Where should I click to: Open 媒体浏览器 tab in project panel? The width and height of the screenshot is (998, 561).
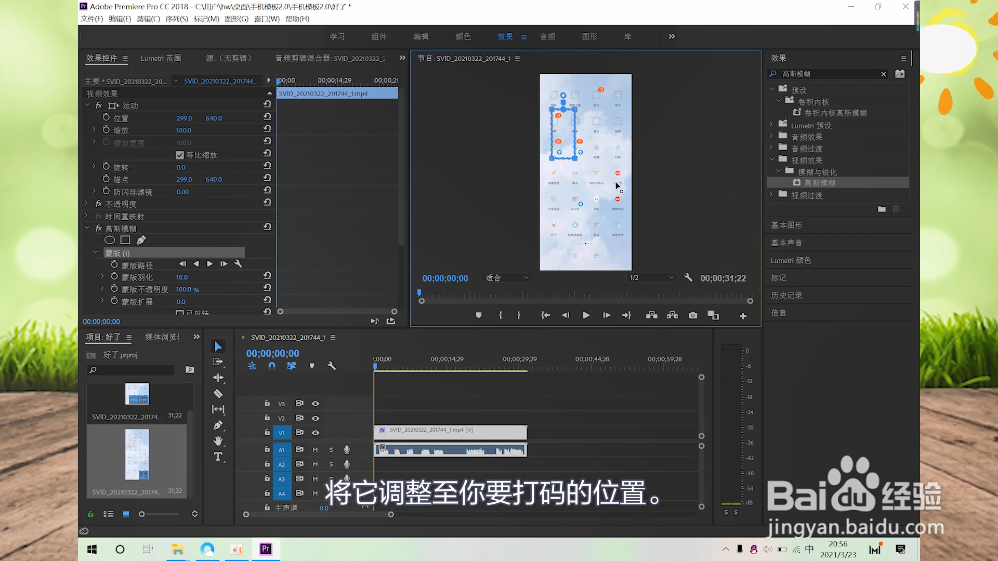coord(162,337)
